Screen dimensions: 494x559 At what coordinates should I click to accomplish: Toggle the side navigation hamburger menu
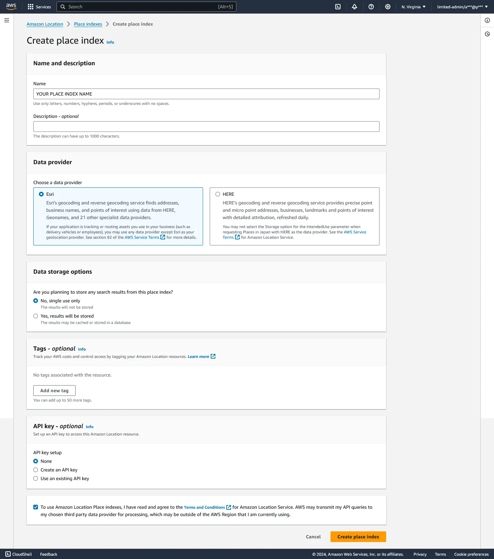pyautogui.click(x=7, y=20)
